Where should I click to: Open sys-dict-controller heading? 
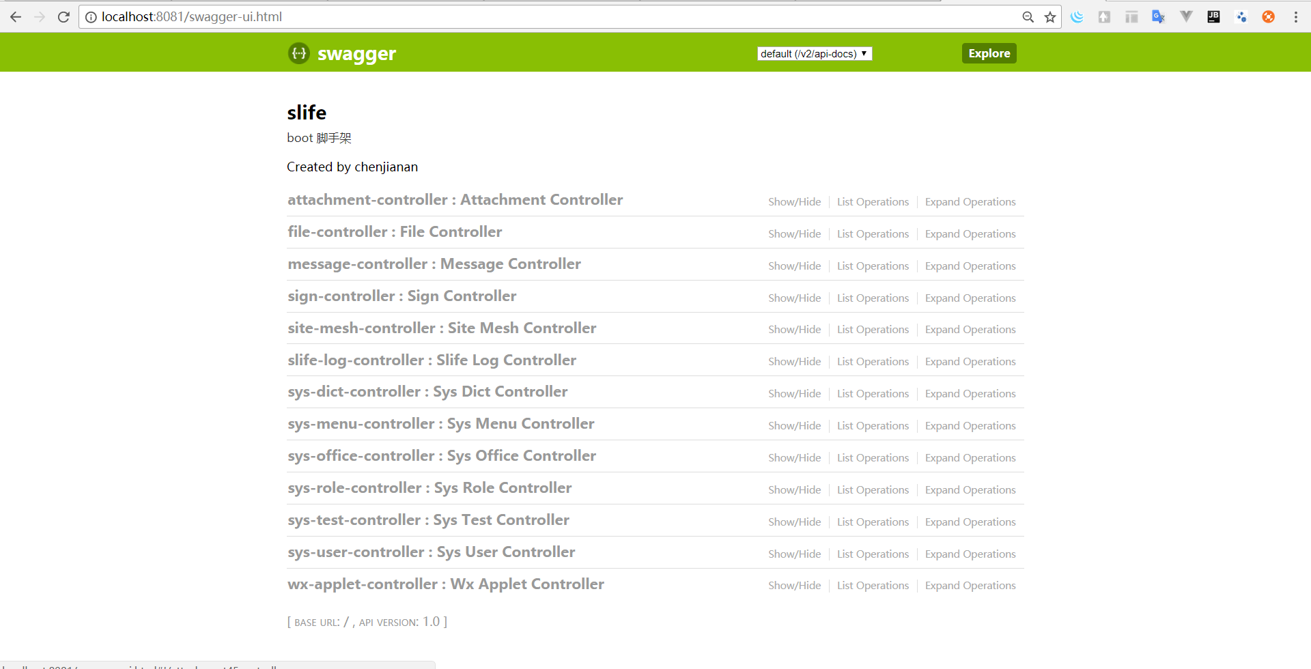click(x=427, y=392)
